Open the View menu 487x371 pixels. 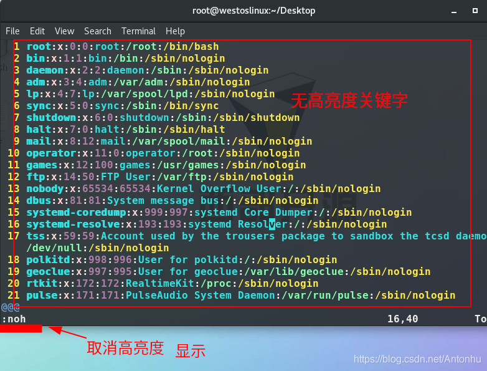[64, 31]
